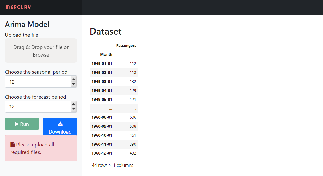The height and width of the screenshot is (176, 323).
Task: Select the 1960-12-01 row label
Action: click(102, 153)
